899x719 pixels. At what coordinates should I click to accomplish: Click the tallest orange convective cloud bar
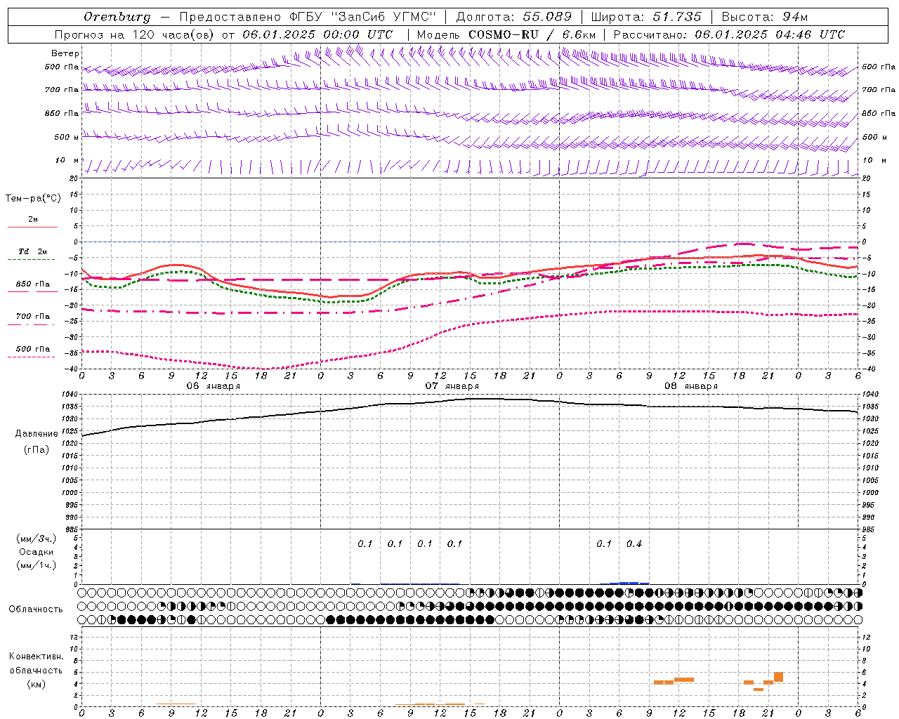(778, 677)
